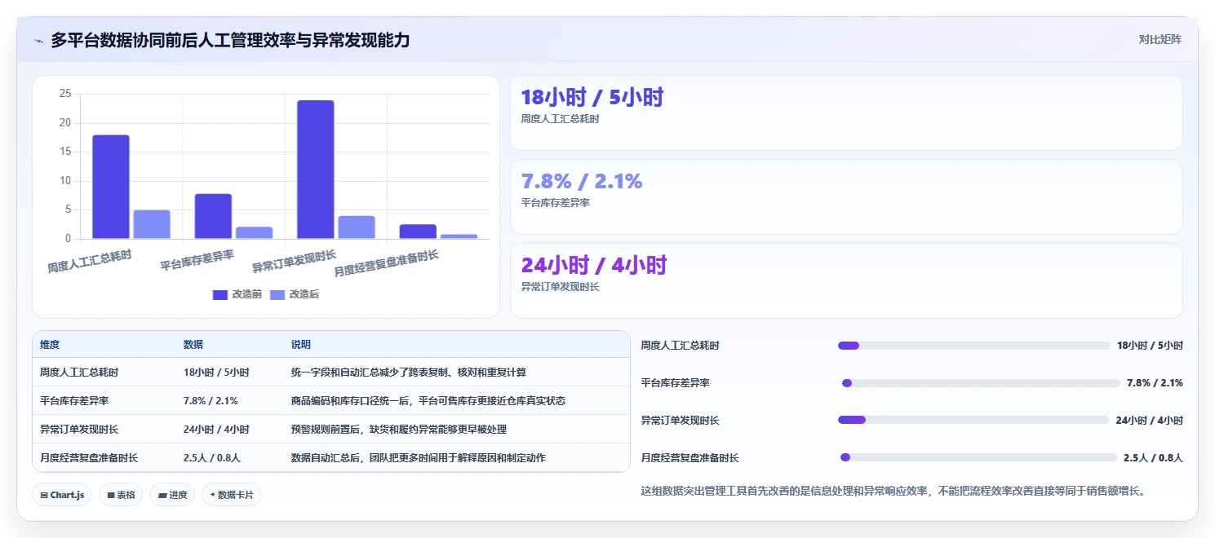Click the description starting 预警规则前置后
This screenshot has width=1215, height=538.
pyautogui.click(x=399, y=429)
